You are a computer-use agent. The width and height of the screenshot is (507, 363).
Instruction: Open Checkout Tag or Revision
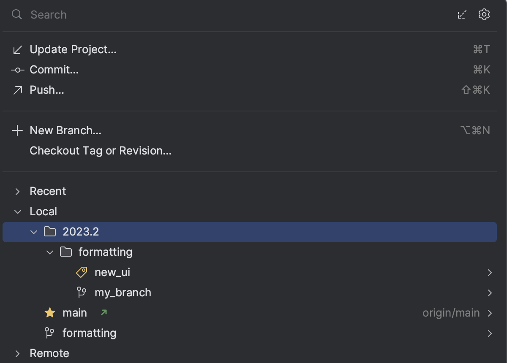101,151
